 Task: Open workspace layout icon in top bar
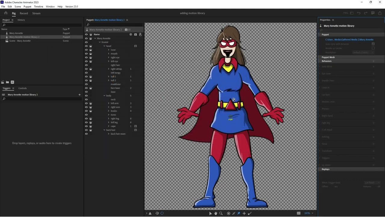click(x=352, y=13)
